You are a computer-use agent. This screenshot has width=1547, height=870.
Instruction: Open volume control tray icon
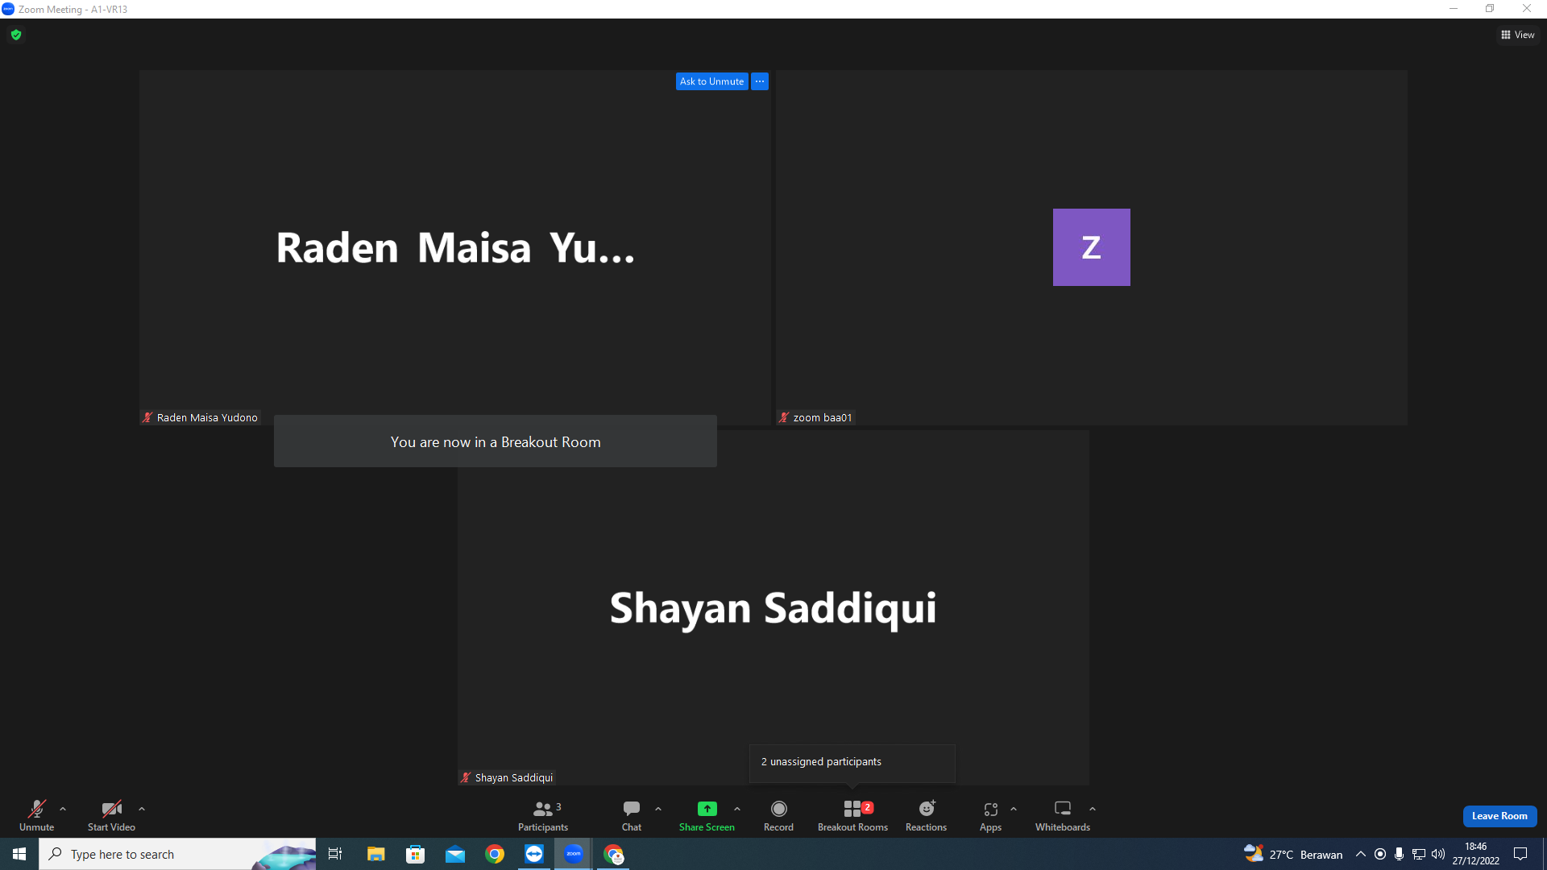[1438, 854]
